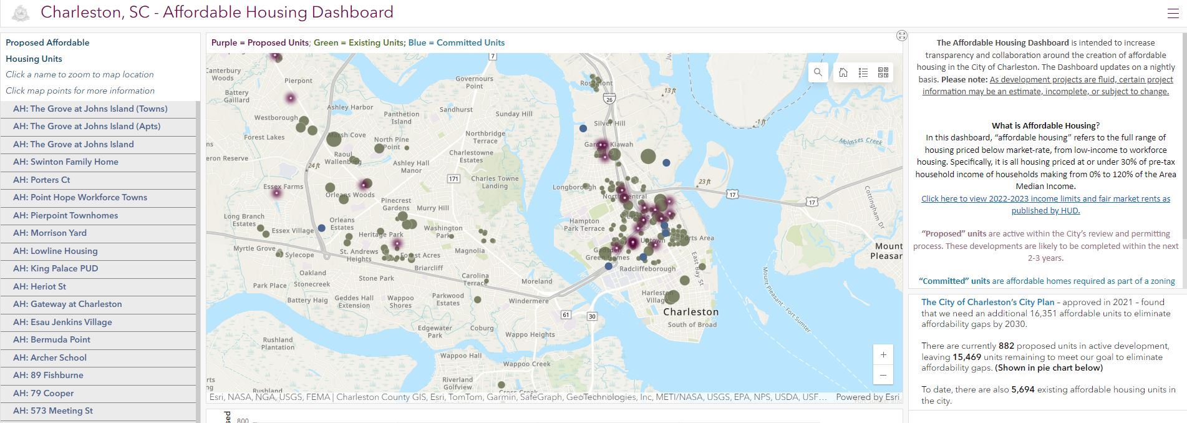The image size is (1187, 423).
Task: Select AH: Swinton Family Home in list
Action: tap(65, 162)
